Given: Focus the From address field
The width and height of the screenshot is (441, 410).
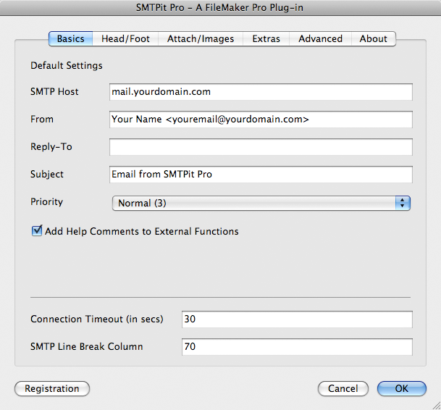Looking at the screenshot, I should pos(261,120).
